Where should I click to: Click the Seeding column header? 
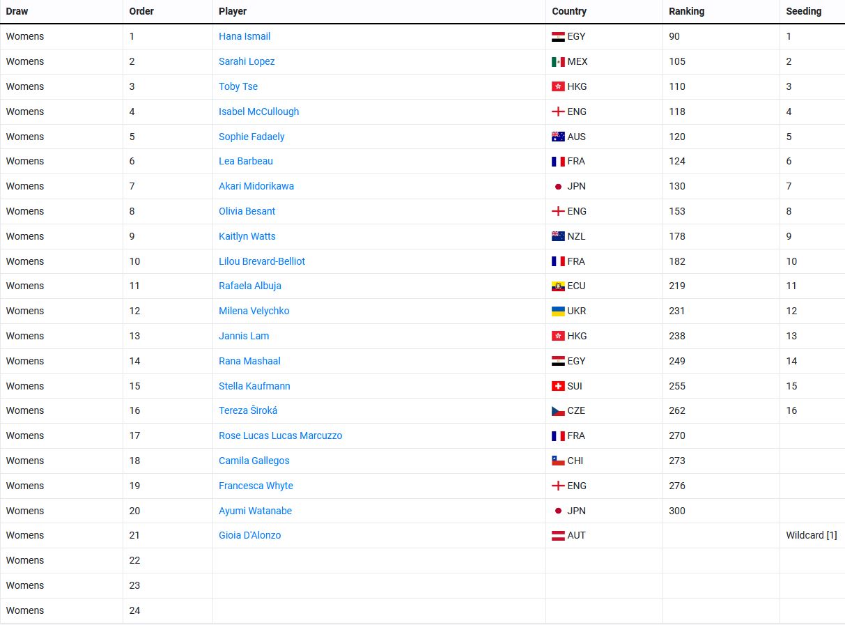click(803, 11)
